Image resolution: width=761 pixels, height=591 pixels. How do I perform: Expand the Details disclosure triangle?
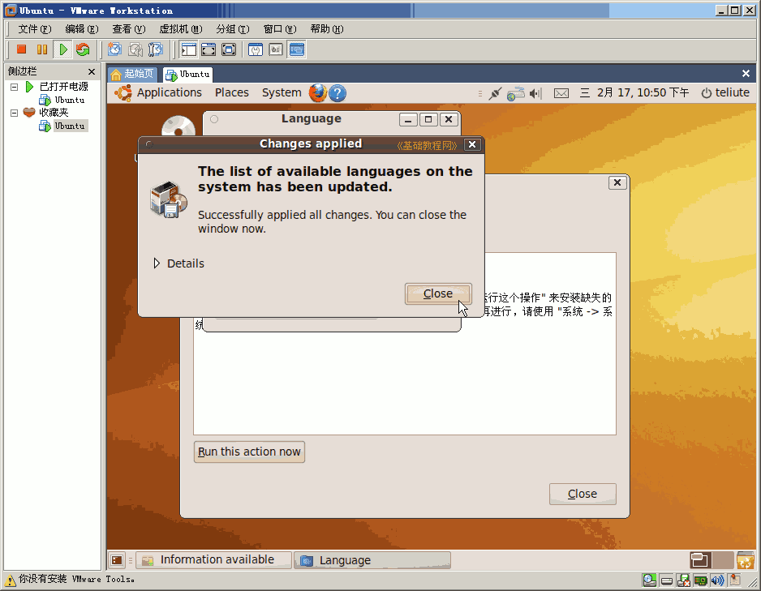pyautogui.click(x=157, y=263)
